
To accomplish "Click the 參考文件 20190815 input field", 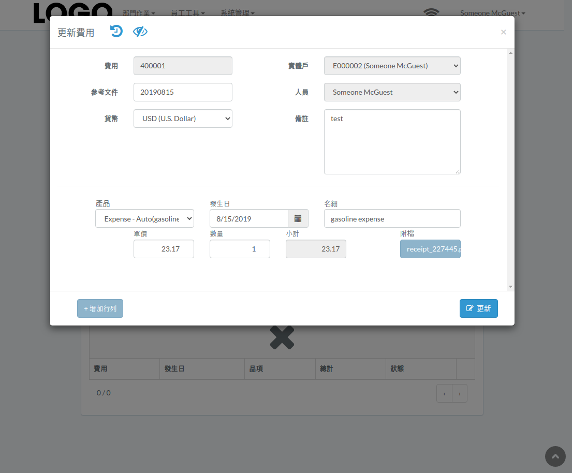I will [x=183, y=92].
